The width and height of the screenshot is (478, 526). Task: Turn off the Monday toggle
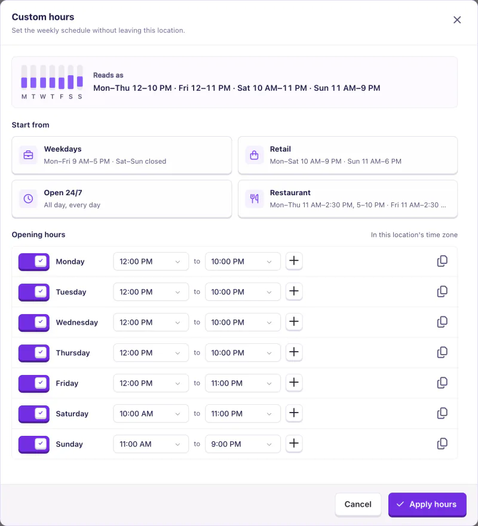coord(34,262)
